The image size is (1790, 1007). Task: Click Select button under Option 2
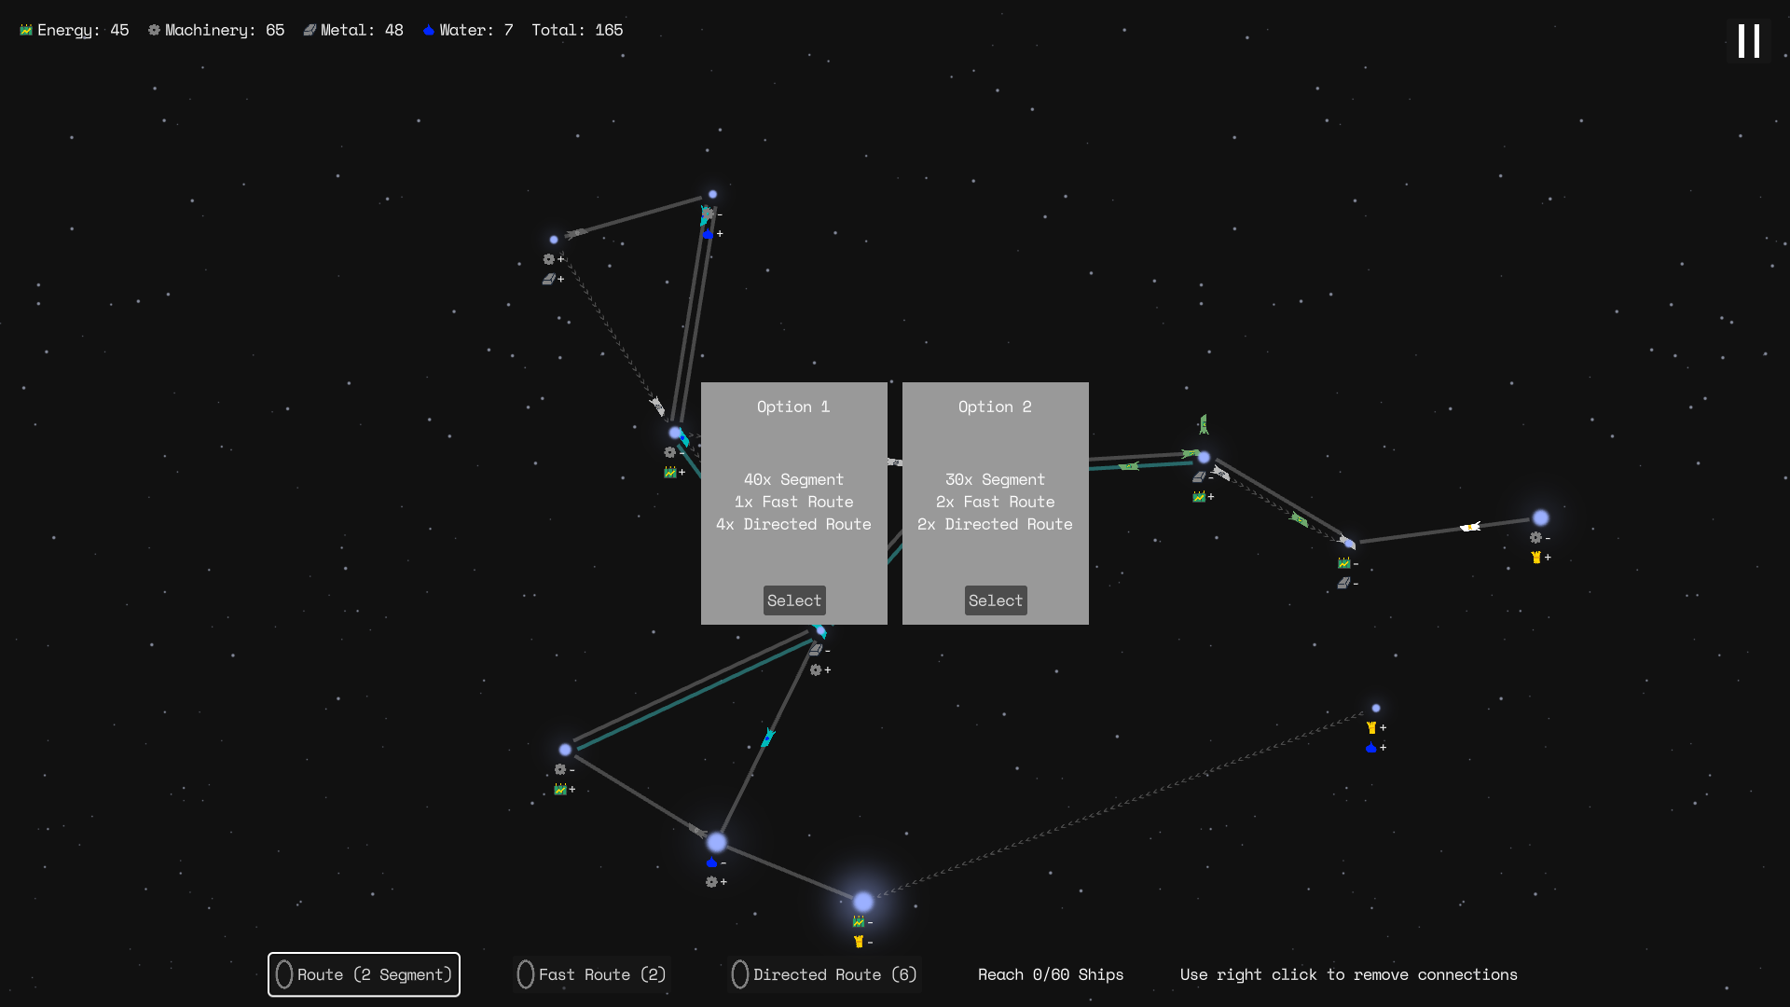click(x=995, y=600)
